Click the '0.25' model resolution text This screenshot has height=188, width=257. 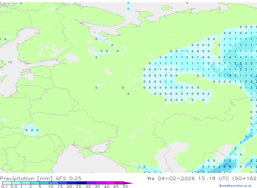point(75,178)
